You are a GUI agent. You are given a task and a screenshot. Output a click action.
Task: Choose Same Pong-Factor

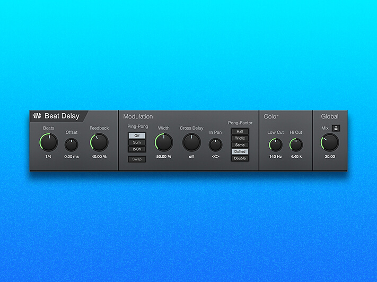[240, 145]
